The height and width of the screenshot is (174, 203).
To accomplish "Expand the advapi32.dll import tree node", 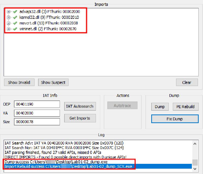I will coord(8,12).
